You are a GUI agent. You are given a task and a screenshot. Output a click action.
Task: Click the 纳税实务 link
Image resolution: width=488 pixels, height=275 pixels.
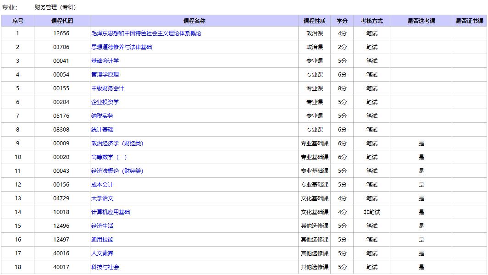coord(102,115)
